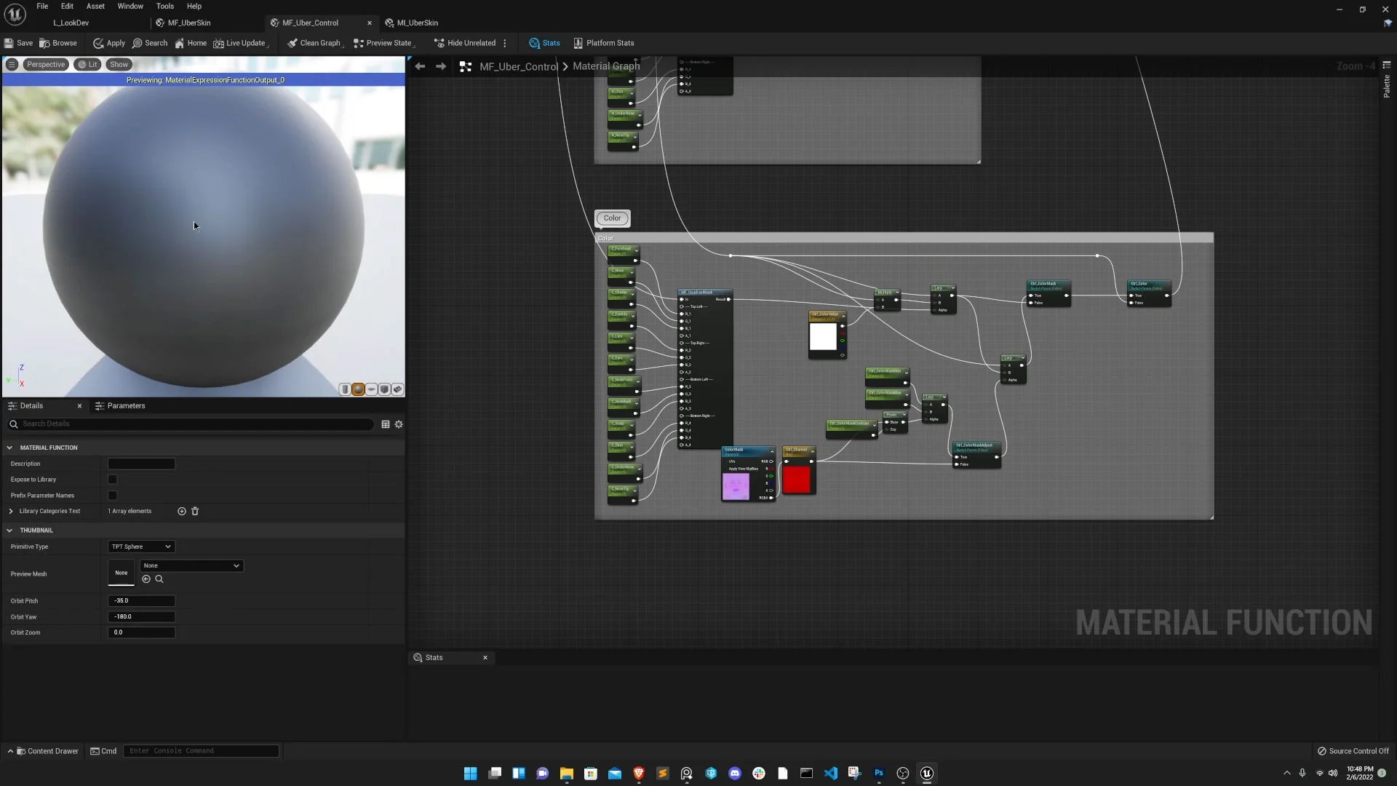Open the Preview Mesh asset dropdown
The width and height of the screenshot is (1397, 786).
pyautogui.click(x=191, y=565)
